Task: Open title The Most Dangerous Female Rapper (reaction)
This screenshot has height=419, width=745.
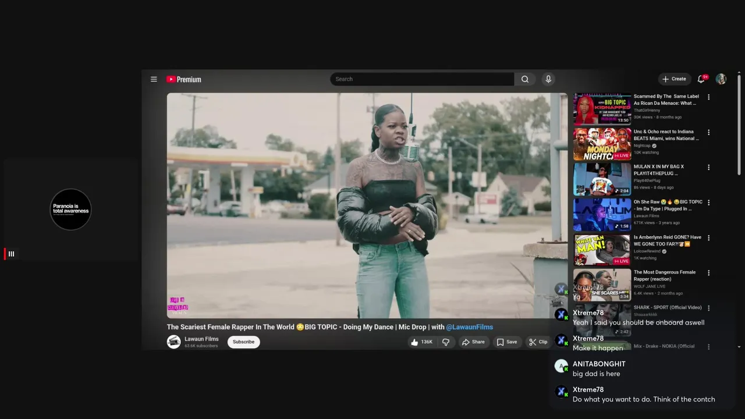Action: click(x=665, y=275)
